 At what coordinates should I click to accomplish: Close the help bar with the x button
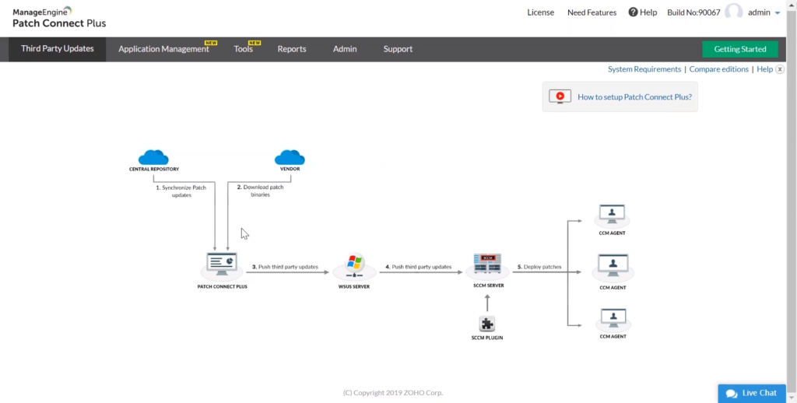point(780,69)
